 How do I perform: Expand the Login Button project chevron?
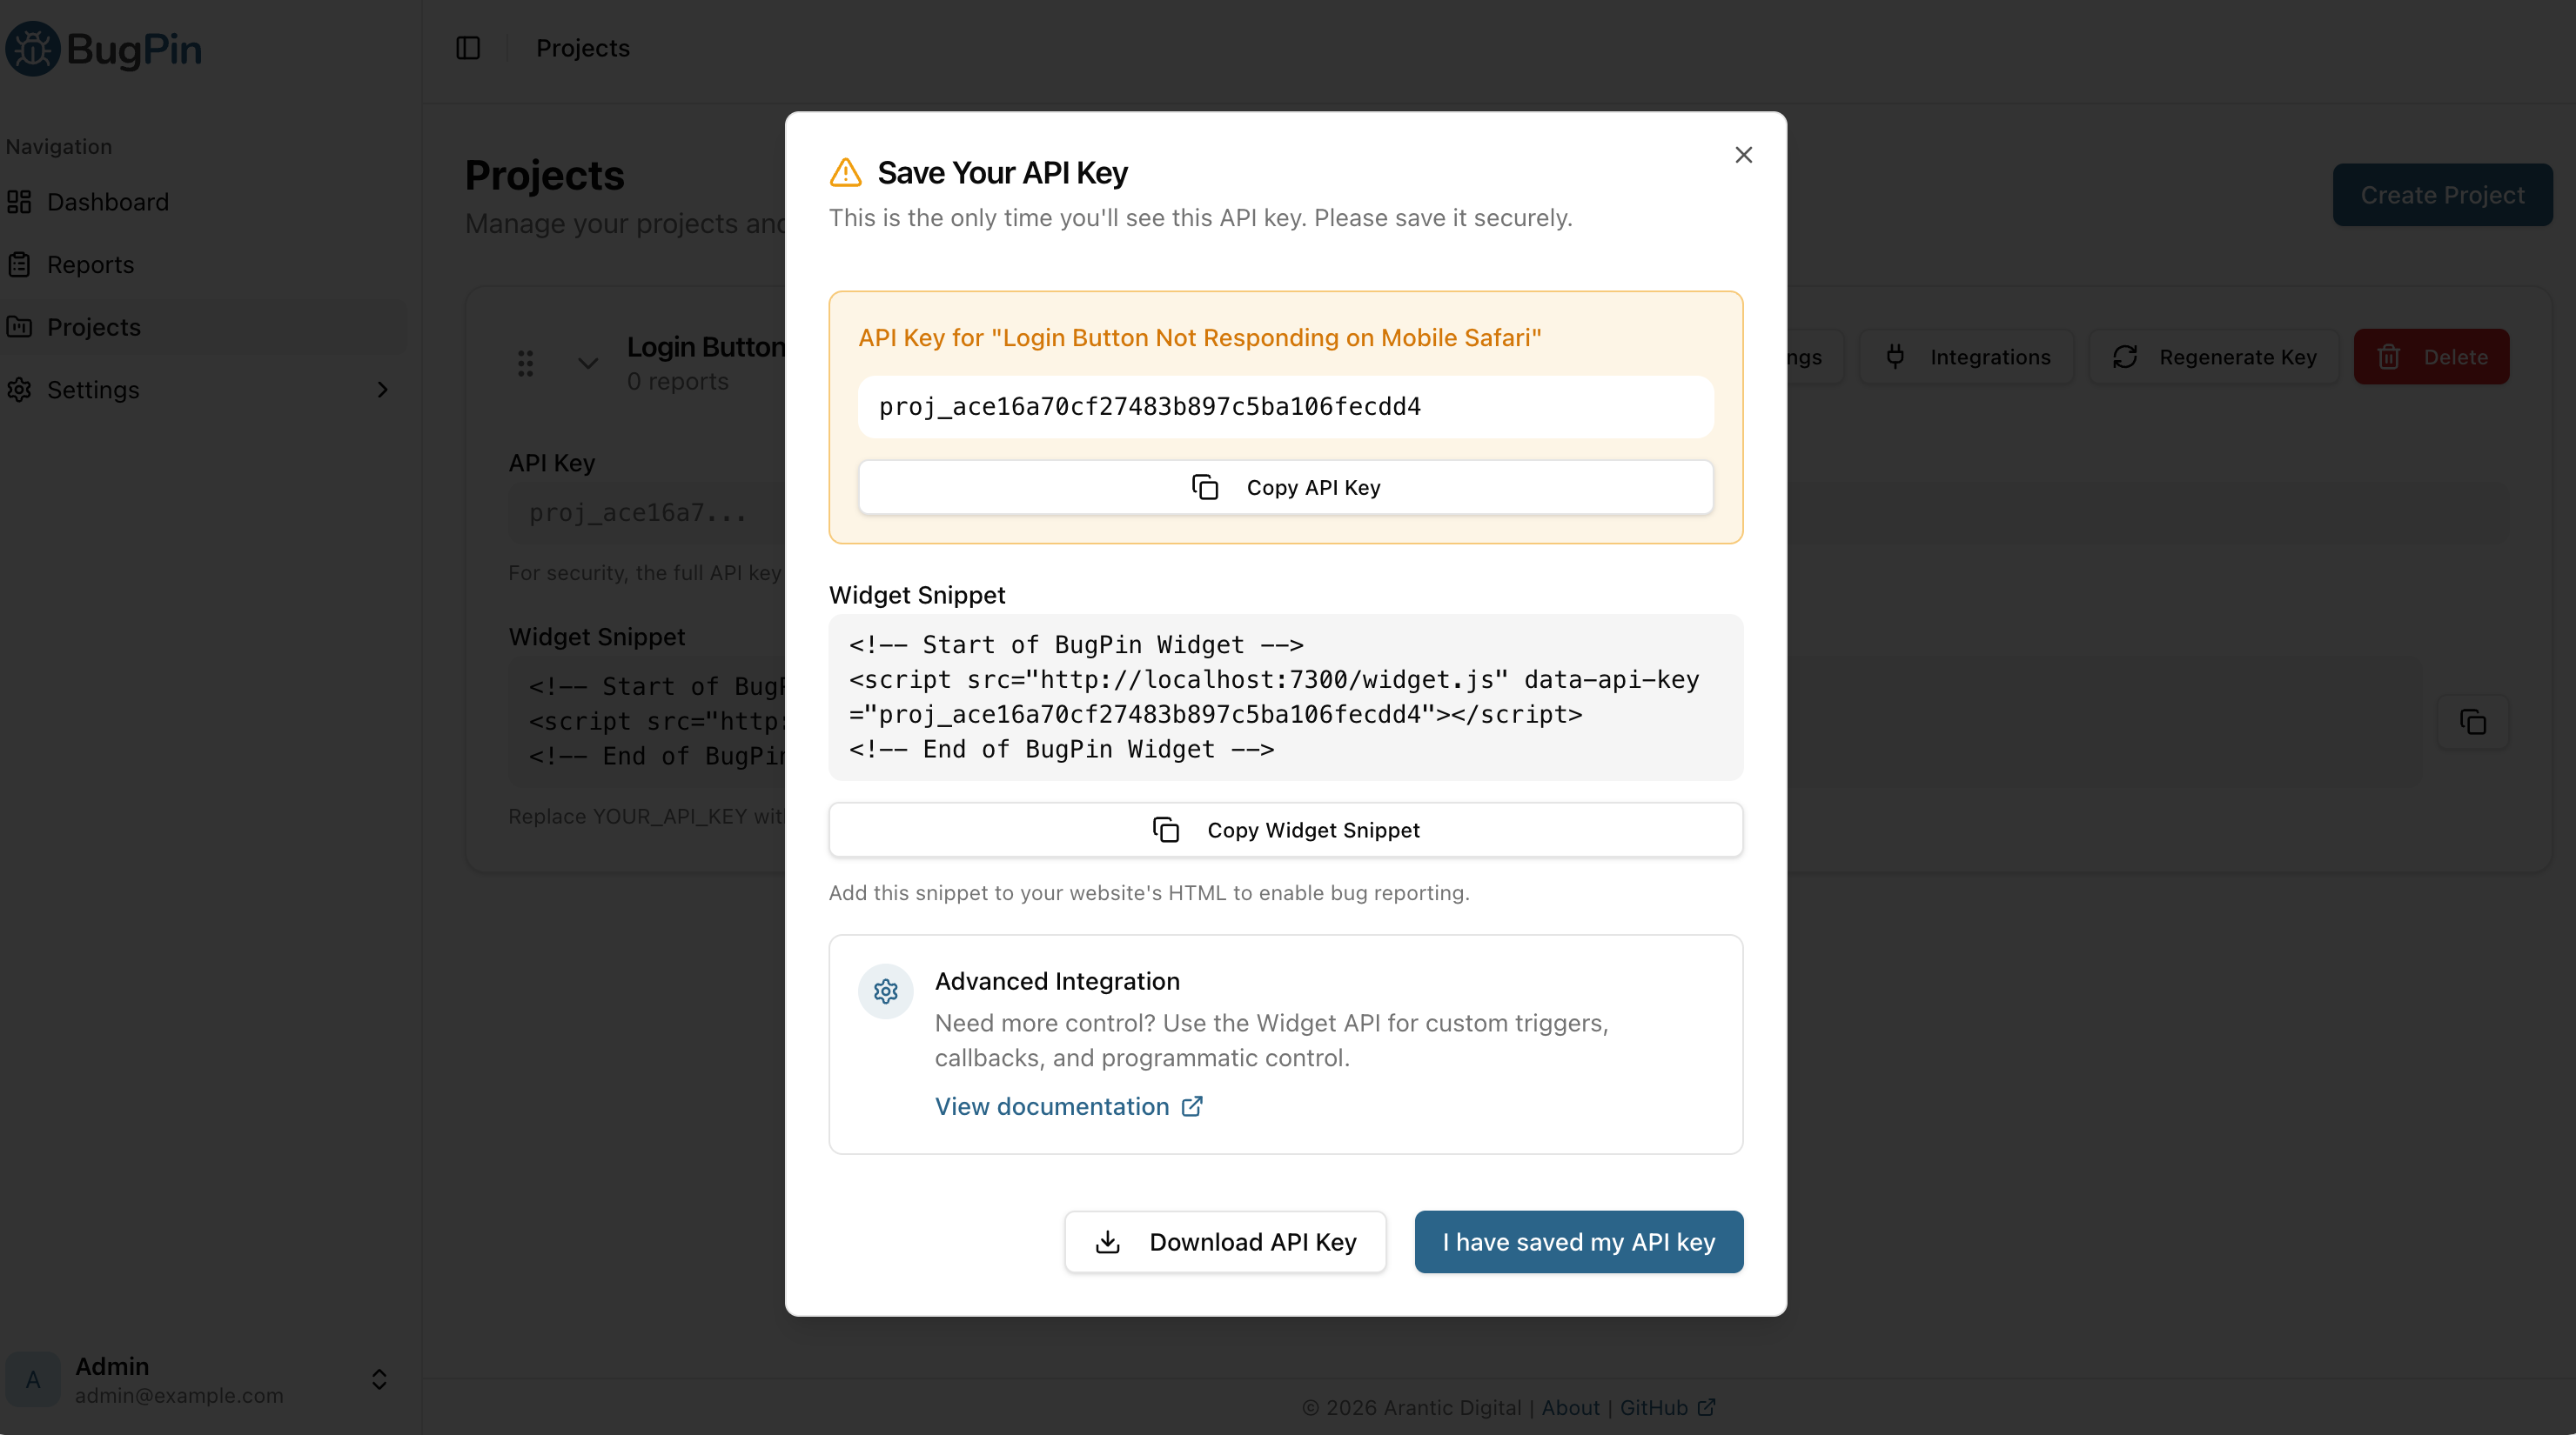point(588,363)
